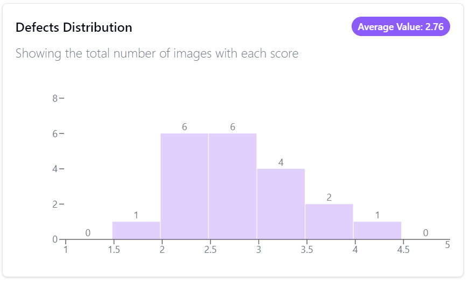
Task: Click the x-axis label 2.5
Action: pos(211,250)
